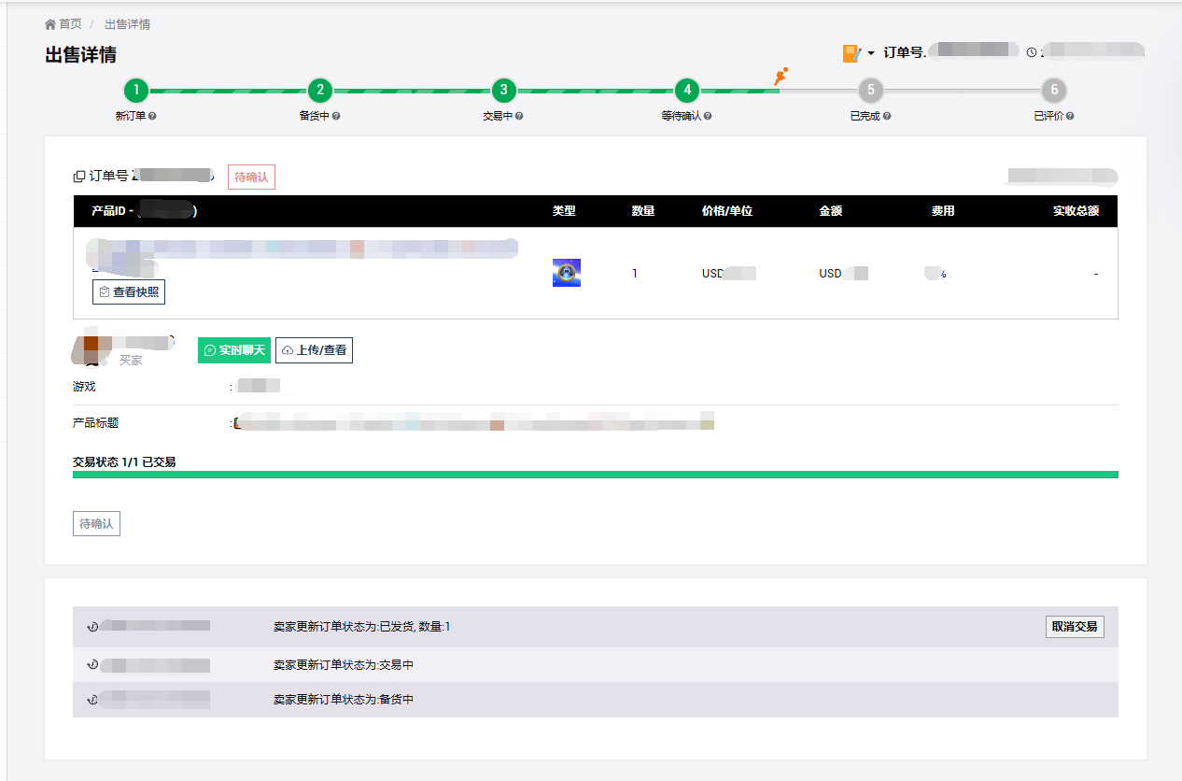This screenshot has height=781, width=1182.
Task: Click step 2 备货中 circle
Action: click(320, 91)
